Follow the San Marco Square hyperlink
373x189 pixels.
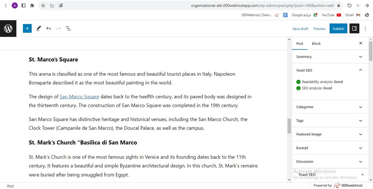pyautogui.click(x=79, y=97)
